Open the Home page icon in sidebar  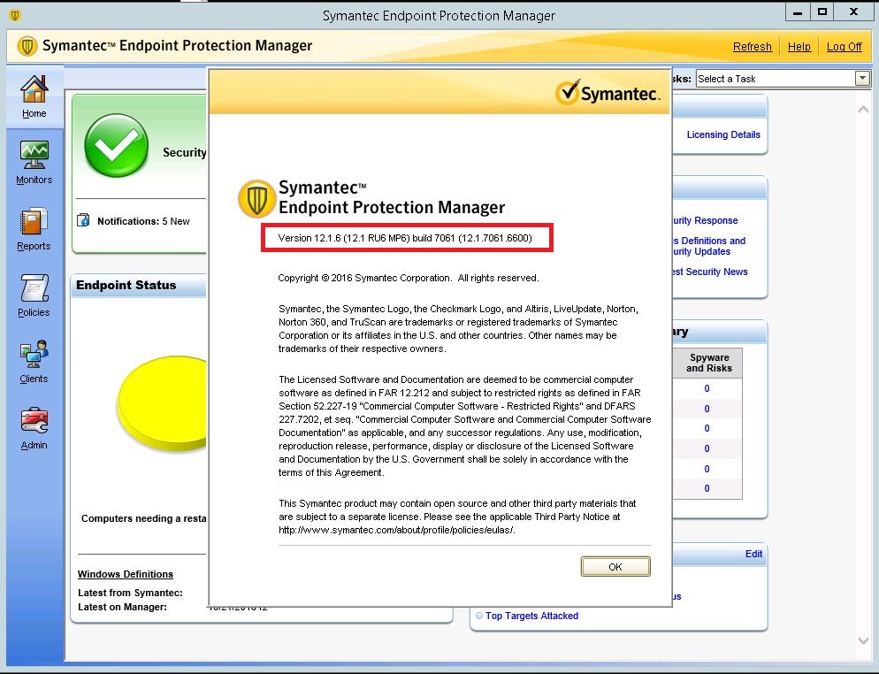(x=34, y=89)
